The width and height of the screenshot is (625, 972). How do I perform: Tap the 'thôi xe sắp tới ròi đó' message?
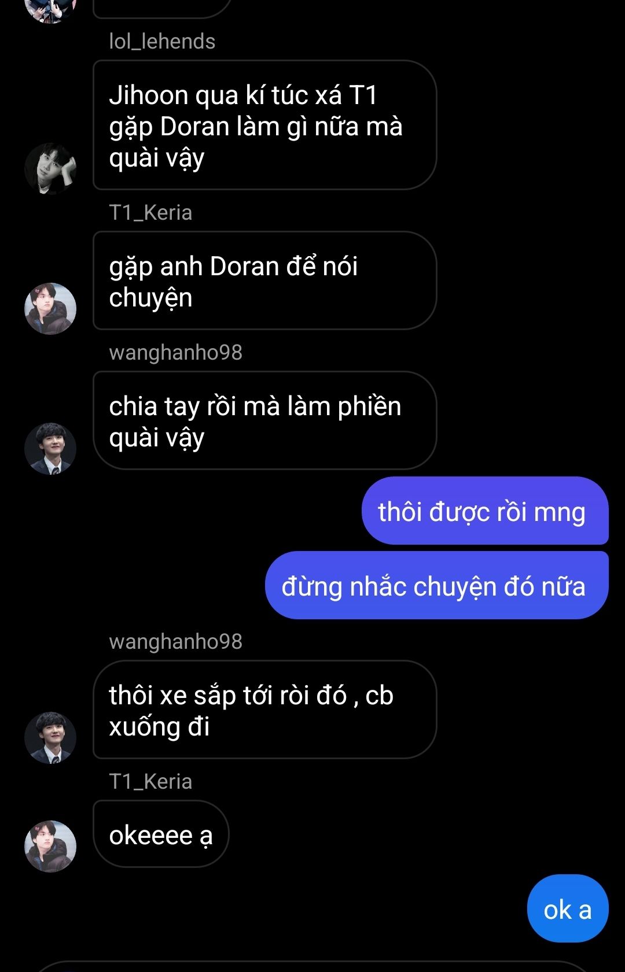(264, 709)
